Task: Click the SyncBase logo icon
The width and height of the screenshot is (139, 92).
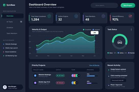Action: 4,5
